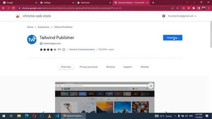Launch Visual Studio Code from the taskbar

click(x=57, y=116)
